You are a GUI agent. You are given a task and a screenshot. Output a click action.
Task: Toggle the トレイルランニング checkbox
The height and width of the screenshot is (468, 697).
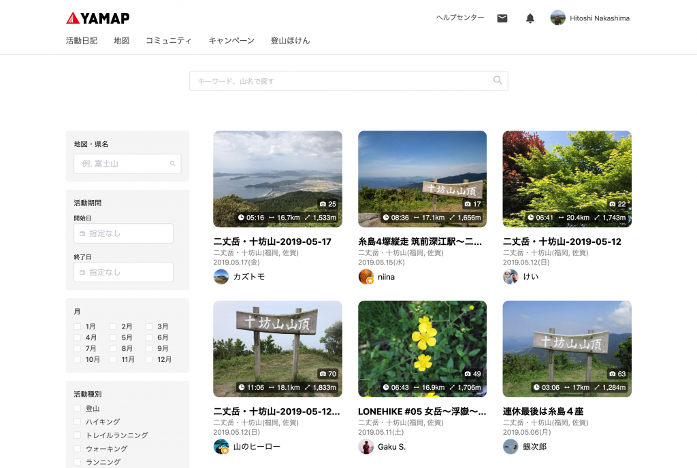(x=78, y=435)
